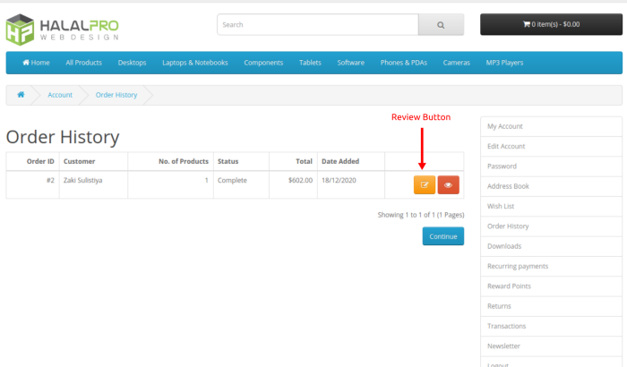Viewport: 627px width, 367px height.
Task: Open Reward Points in sidebar
Action: coord(551,286)
